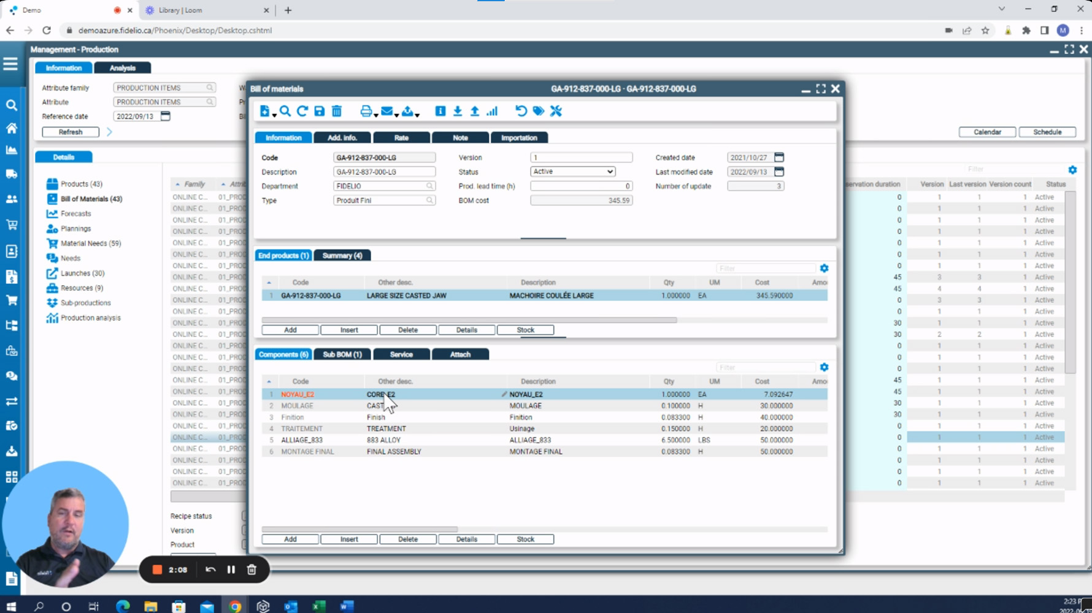
Task: Open Attribute family lookup field
Action: (164, 88)
